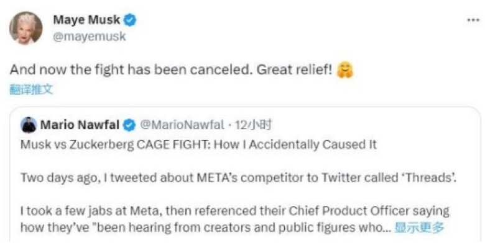Go to the @MarioNawfal handle
The width and height of the screenshot is (485, 243).
click(x=182, y=125)
